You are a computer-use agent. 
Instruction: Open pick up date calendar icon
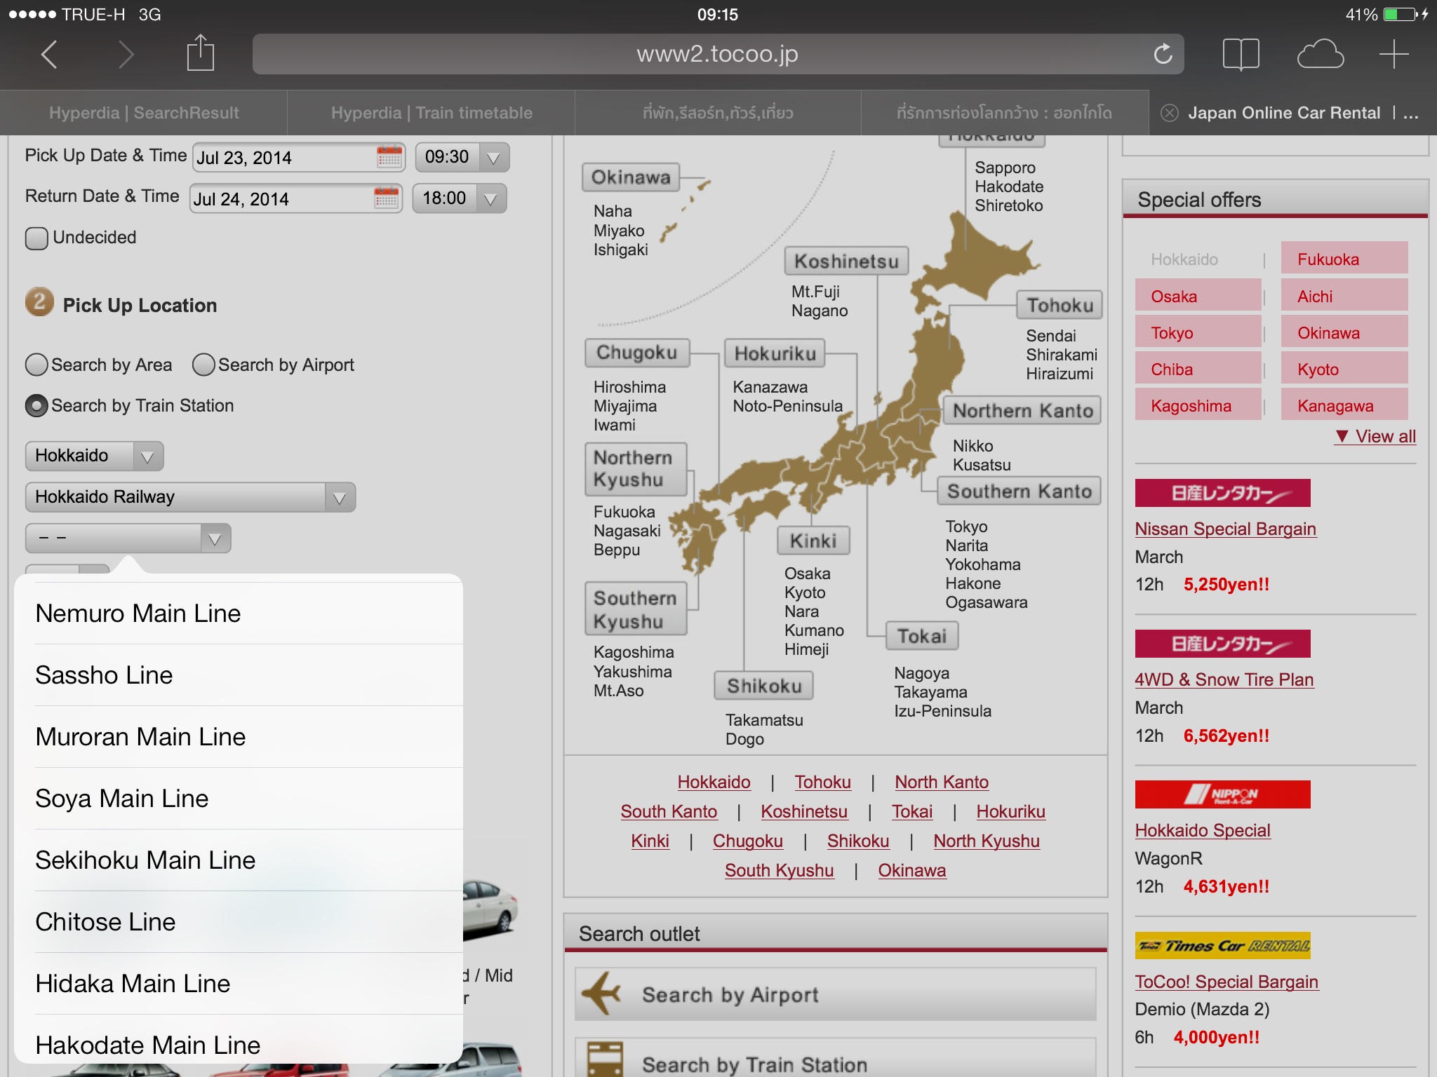389,156
